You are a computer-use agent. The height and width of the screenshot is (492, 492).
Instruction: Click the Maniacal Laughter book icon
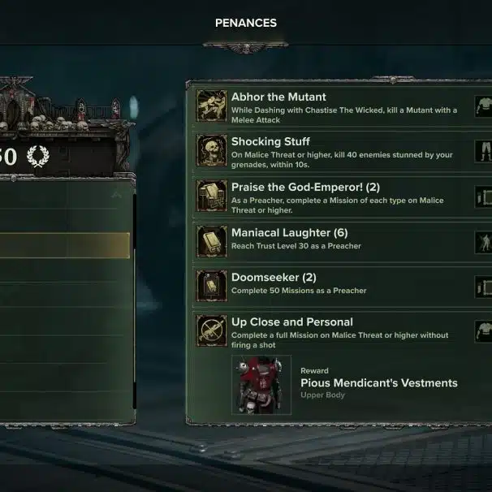click(x=212, y=241)
